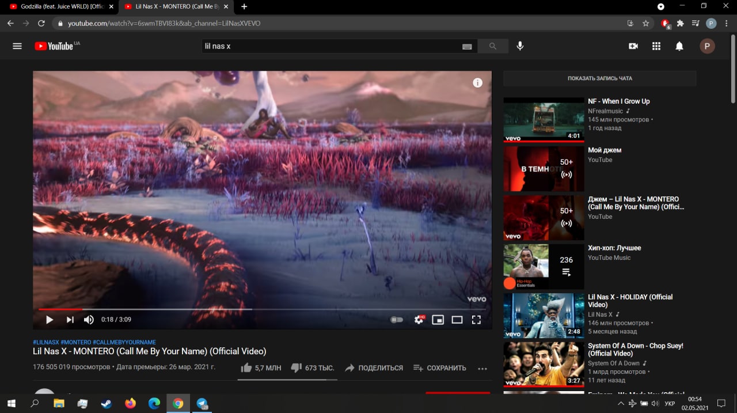737x413 pixels.
Task: Open Джем – Lil Nas X - MONTERO mix title
Action: coord(636,203)
